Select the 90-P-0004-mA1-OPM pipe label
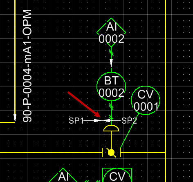193x182 pixels. click(x=27, y=66)
